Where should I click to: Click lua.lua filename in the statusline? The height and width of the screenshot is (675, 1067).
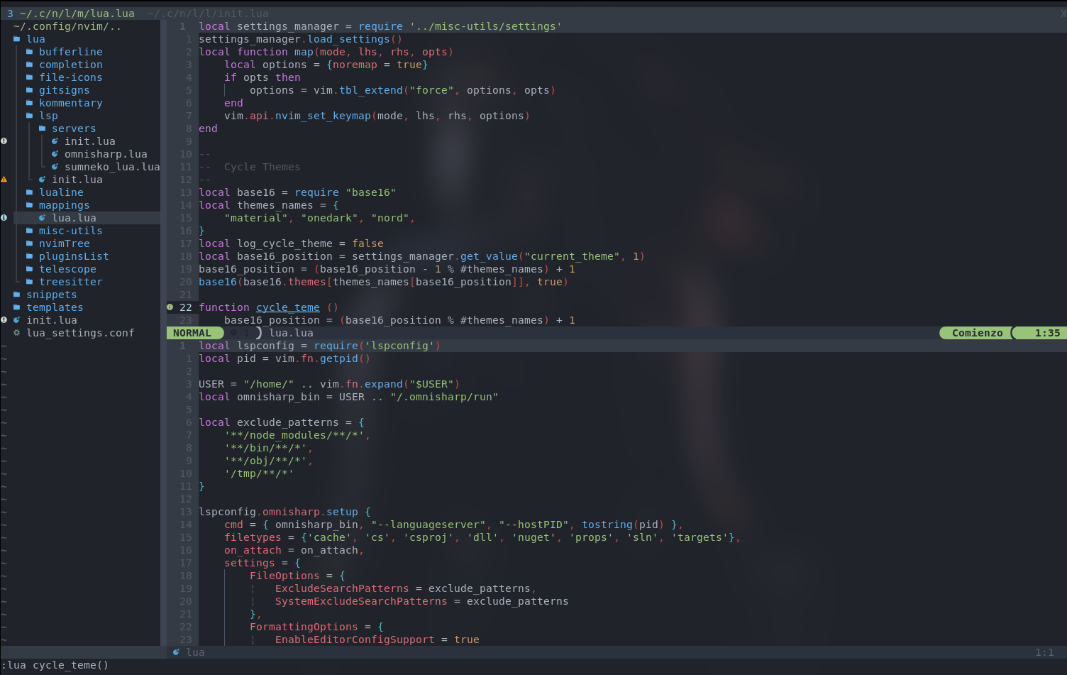point(291,333)
